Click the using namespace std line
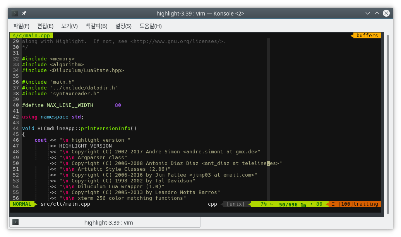The width and height of the screenshot is (401, 237). [53, 117]
